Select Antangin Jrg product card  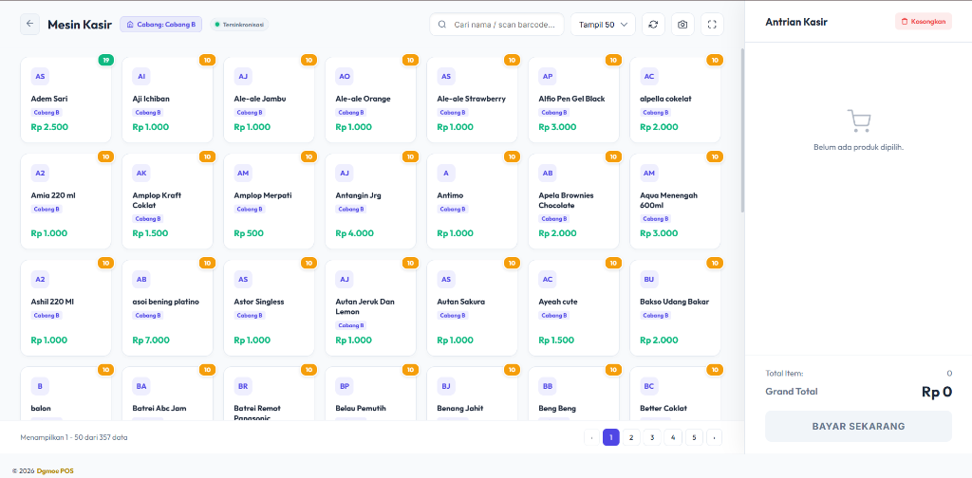(371, 201)
